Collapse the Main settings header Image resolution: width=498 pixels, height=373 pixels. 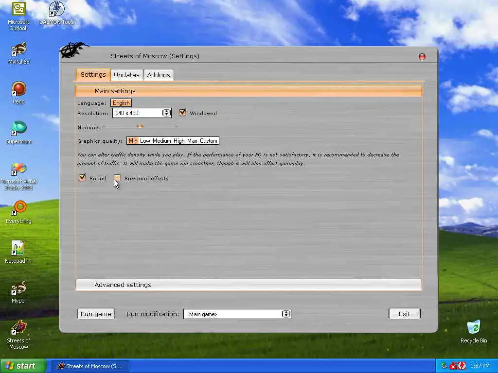[249, 91]
